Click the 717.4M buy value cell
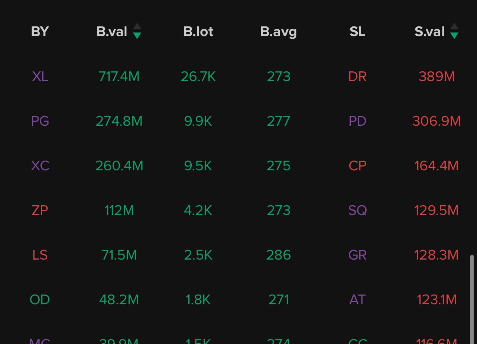The height and width of the screenshot is (344, 477). point(119,77)
